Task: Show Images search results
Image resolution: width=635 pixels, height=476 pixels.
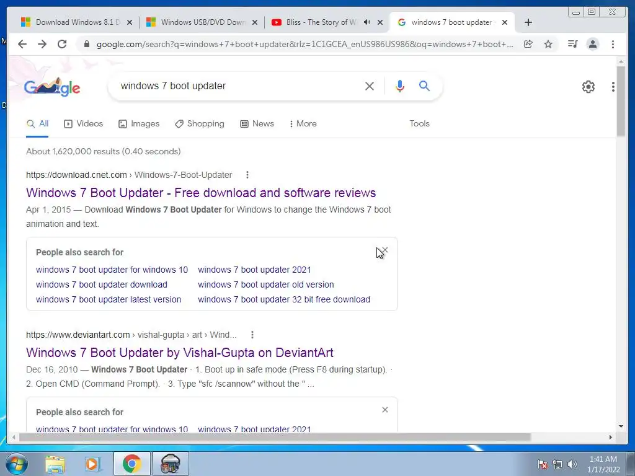Action: point(139,124)
